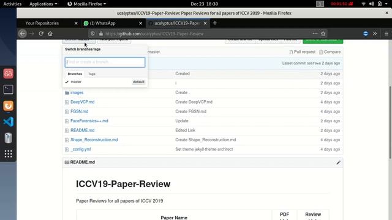Open the DeepVCP.md file

point(82,102)
